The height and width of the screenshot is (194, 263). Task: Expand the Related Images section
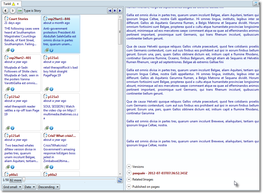[129, 179]
